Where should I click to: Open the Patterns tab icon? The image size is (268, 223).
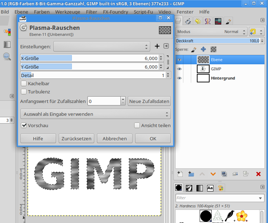pyautogui.click(x=189, y=188)
